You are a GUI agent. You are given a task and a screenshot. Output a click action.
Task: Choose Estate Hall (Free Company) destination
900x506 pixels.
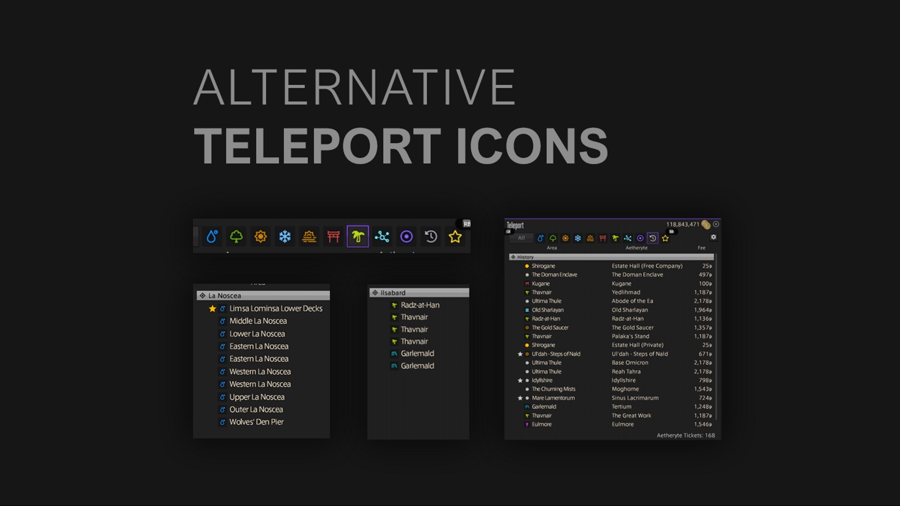click(x=647, y=266)
